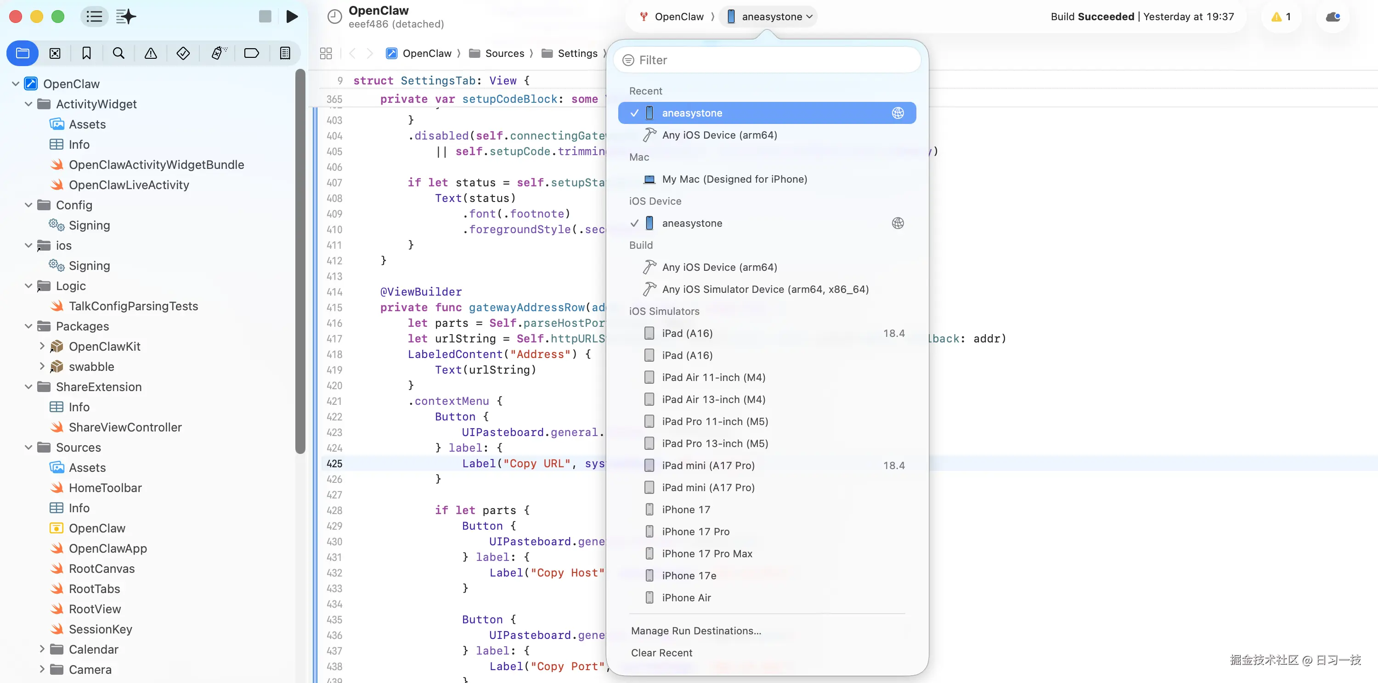
Task: Expand the OpenClawKit package
Action: point(42,346)
